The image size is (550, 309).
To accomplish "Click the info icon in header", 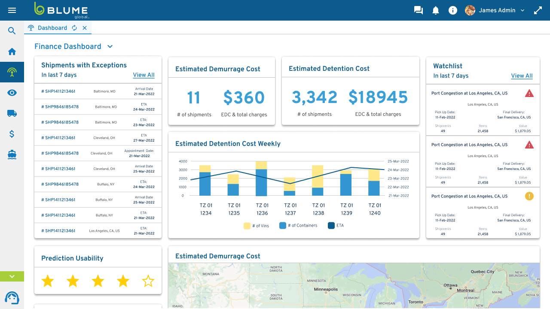I will 453,10.
